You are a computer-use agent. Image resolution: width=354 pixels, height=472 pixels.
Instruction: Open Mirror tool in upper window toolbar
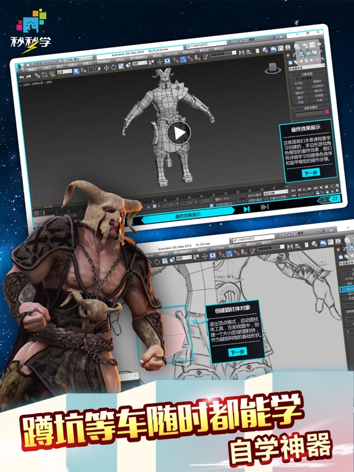pyautogui.click(x=242, y=52)
